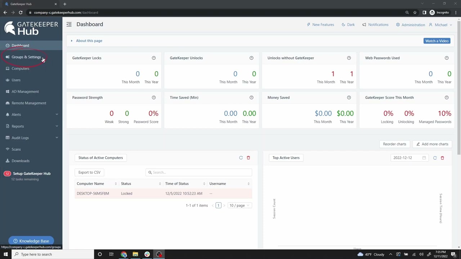The height and width of the screenshot is (259, 461).
Task: Open Chrome from the Windows taskbar
Action: pos(124,254)
